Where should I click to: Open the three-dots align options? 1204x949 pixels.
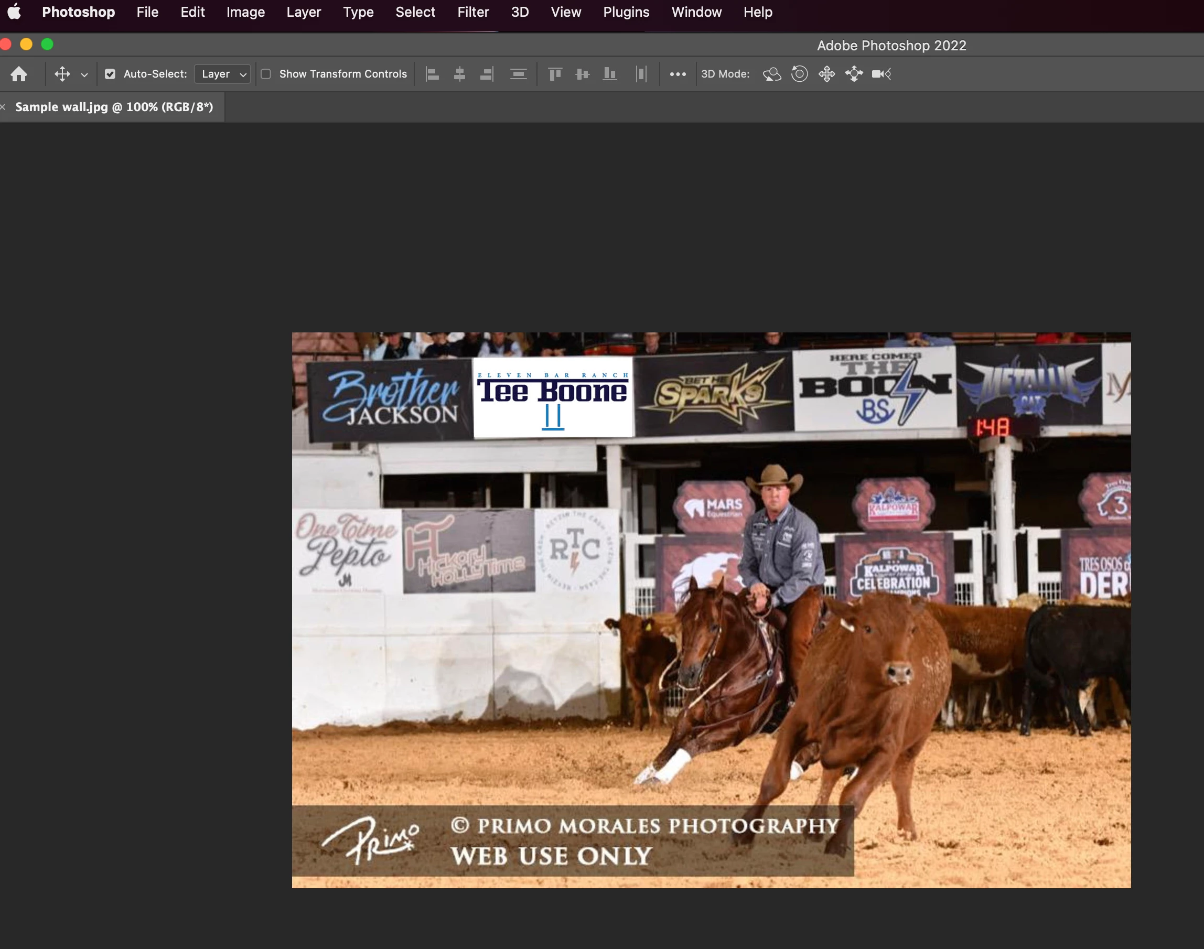pos(678,74)
